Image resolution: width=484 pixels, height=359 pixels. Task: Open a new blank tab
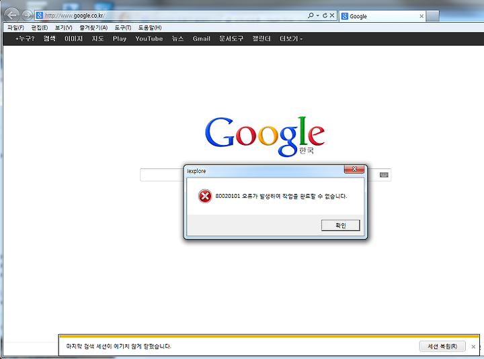[x=432, y=16]
